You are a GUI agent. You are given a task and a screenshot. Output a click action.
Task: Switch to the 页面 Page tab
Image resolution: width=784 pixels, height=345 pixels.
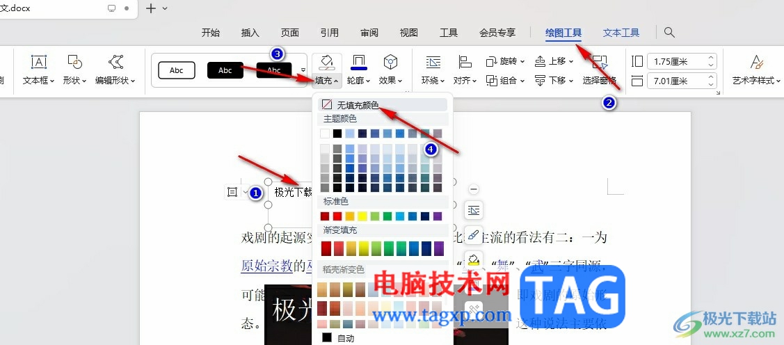(x=290, y=33)
